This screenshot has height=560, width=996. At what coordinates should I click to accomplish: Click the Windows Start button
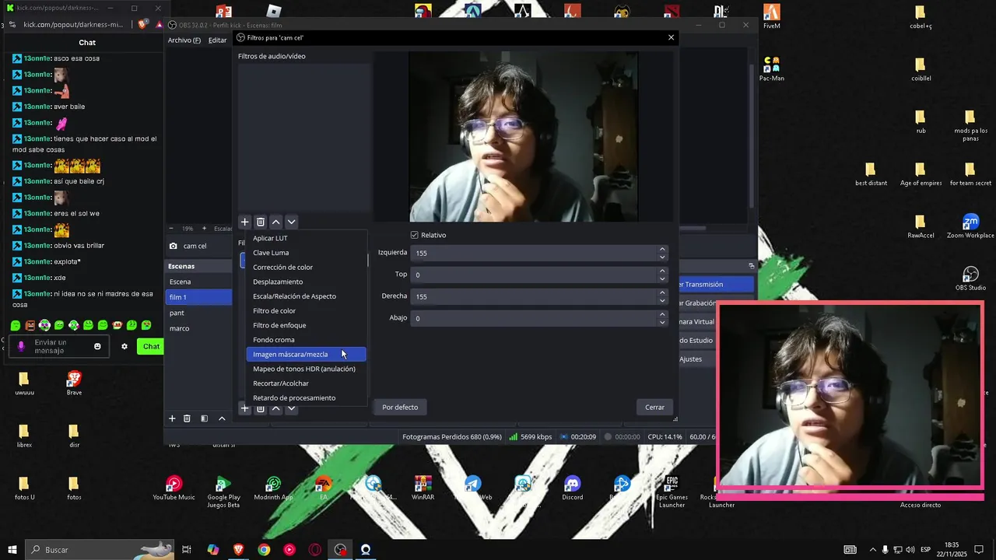click(12, 550)
